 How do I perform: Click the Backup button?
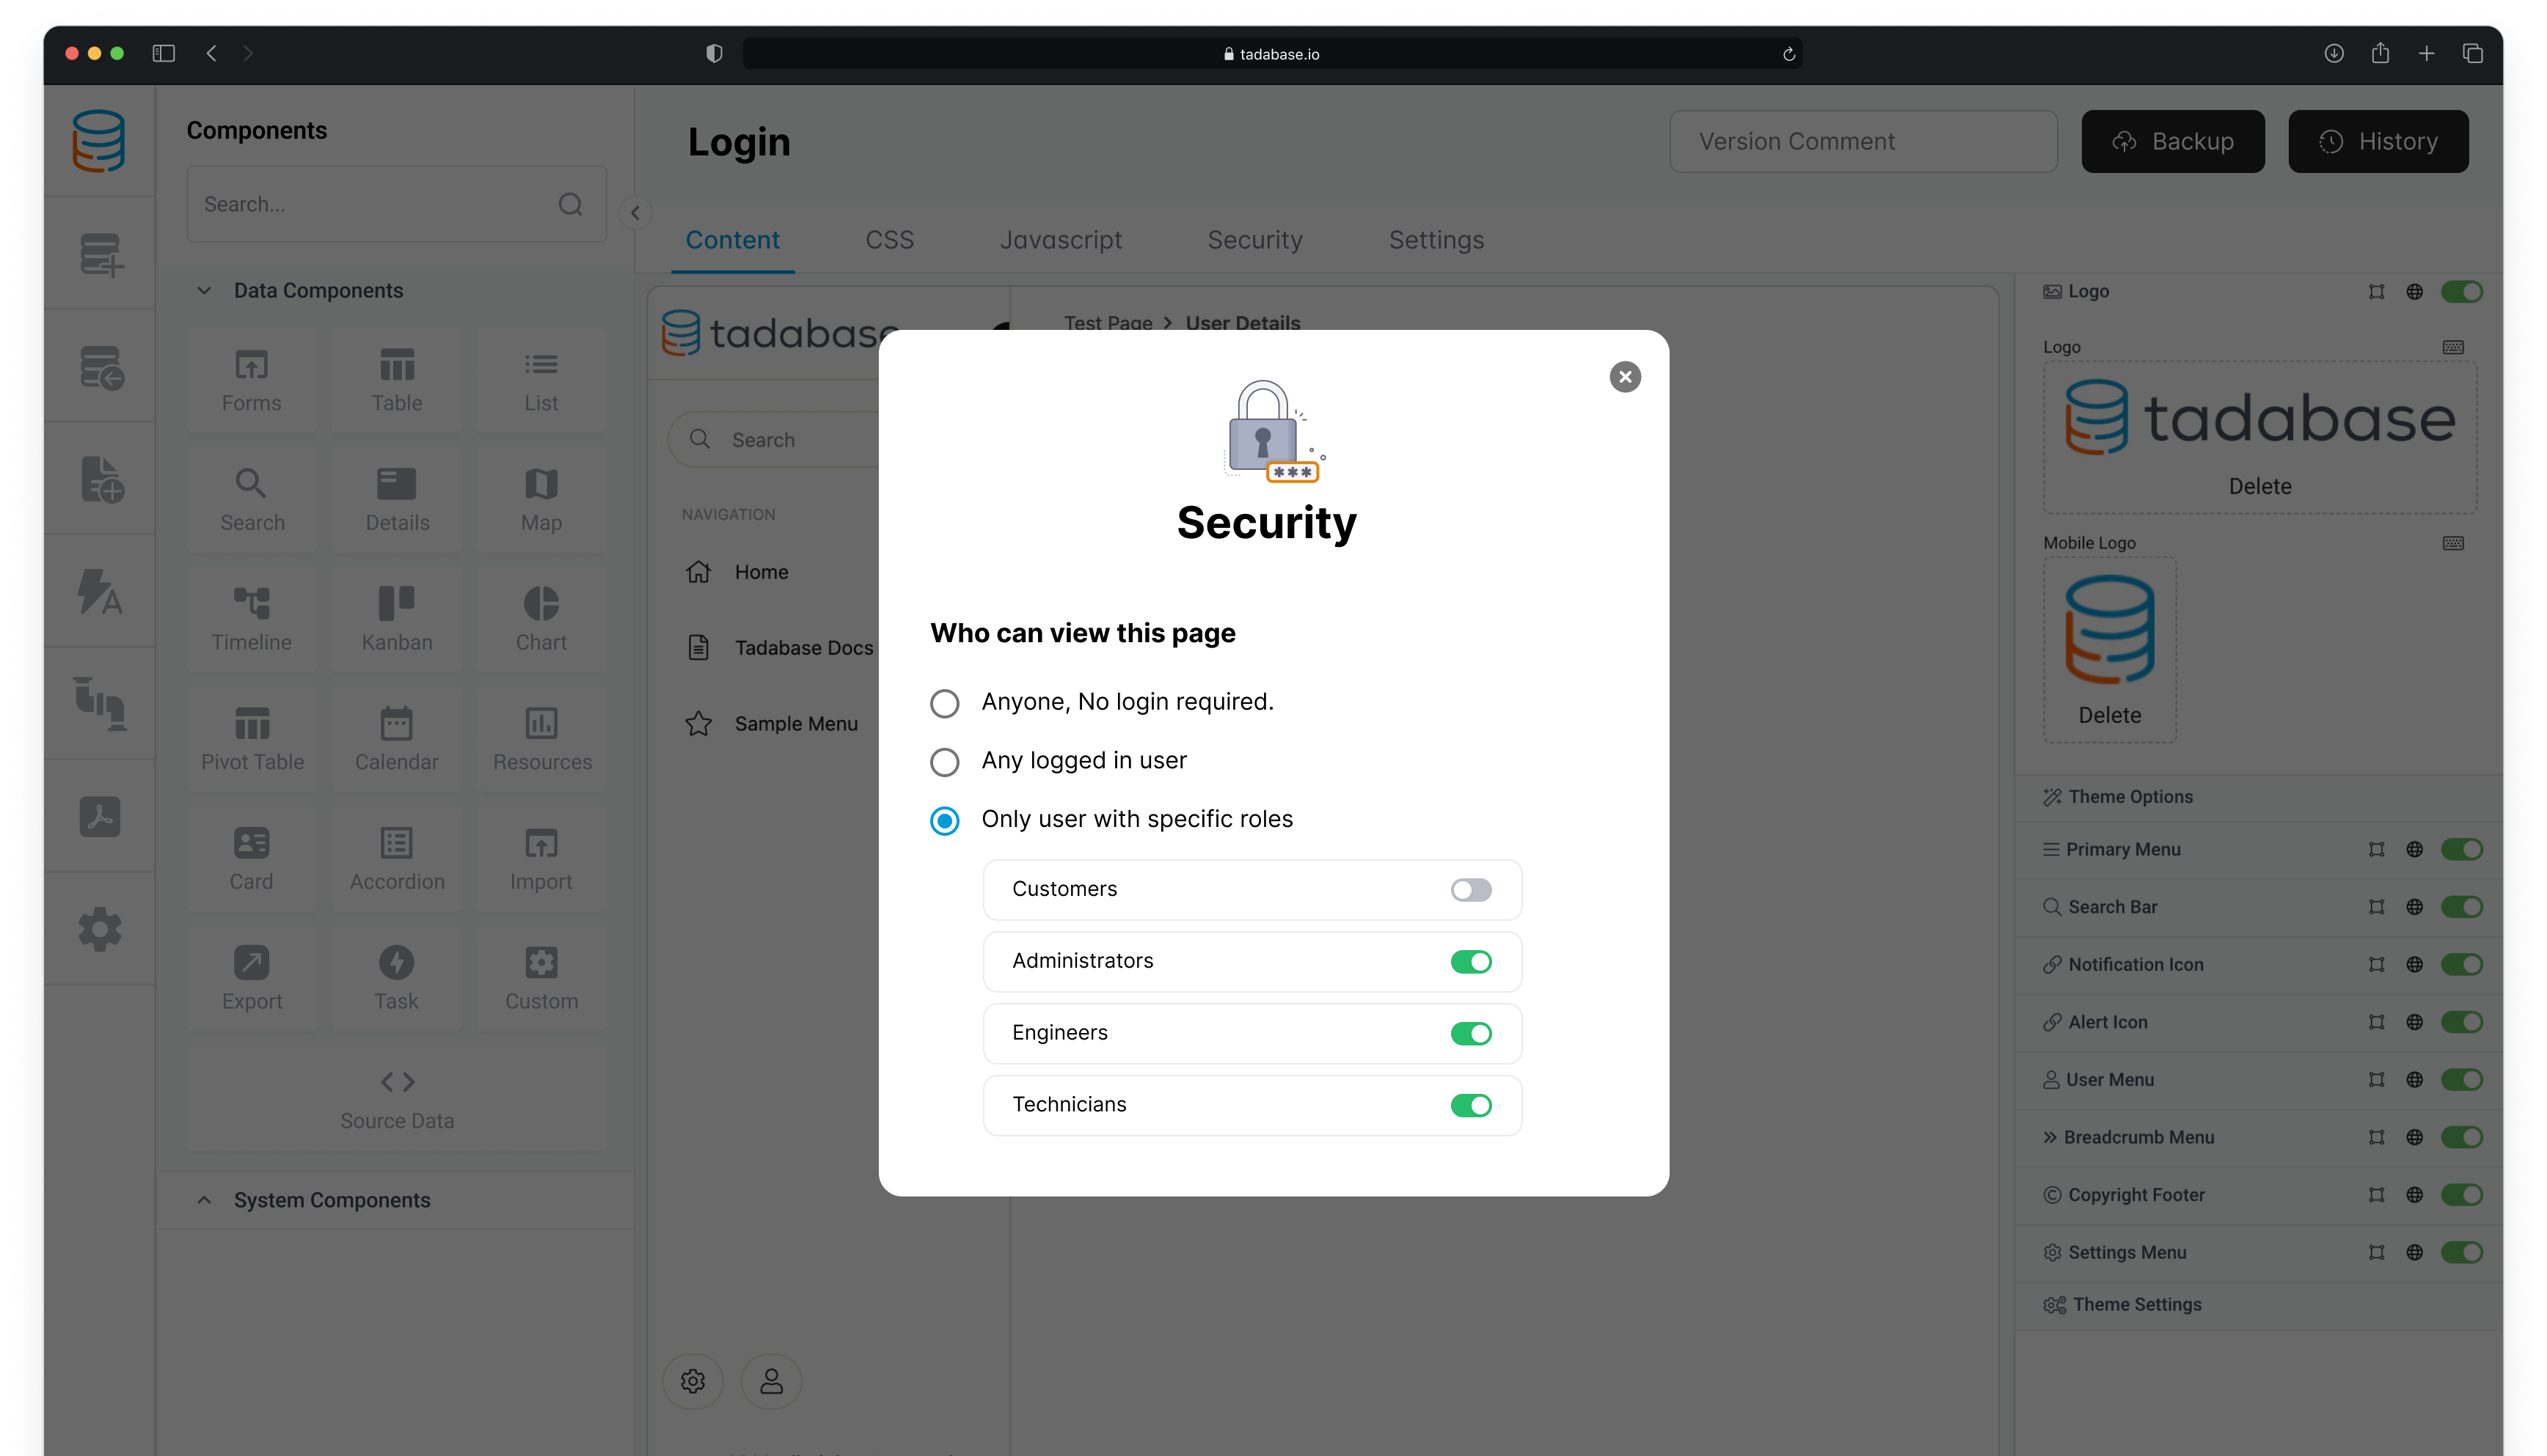[2172, 142]
